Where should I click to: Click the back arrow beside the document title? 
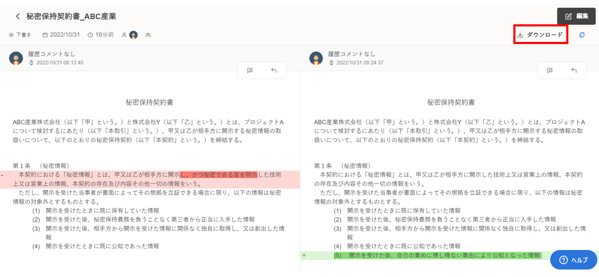click(18, 17)
